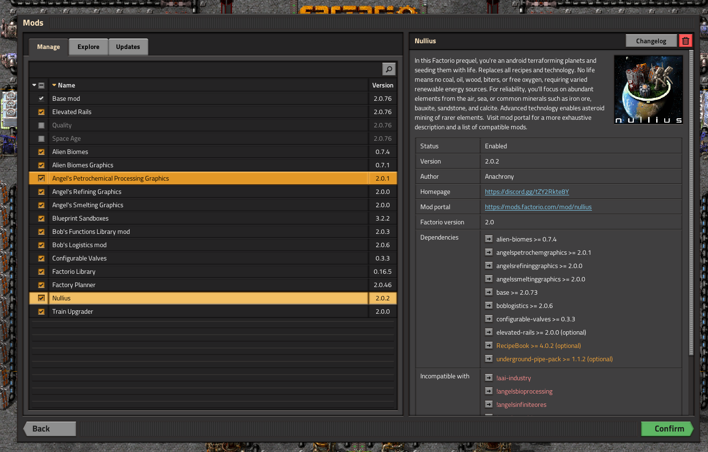Click arrow icon beside !aai-industry incompatibility
This screenshot has width=708, height=452.
tap(489, 378)
